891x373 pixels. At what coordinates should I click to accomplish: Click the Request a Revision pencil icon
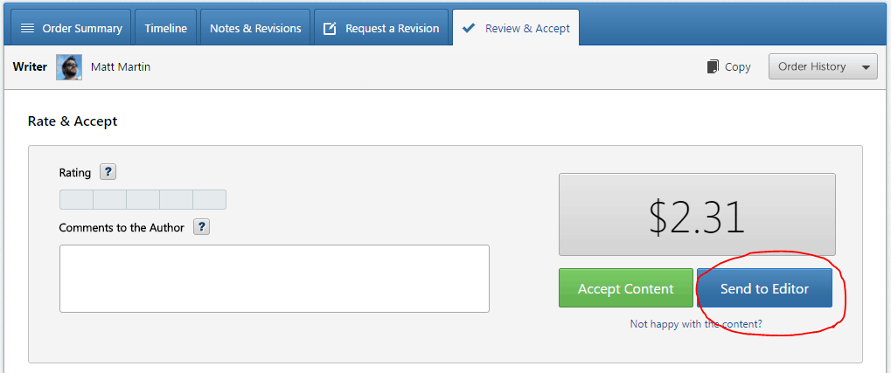pyautogui.click(x=330, y=29)
